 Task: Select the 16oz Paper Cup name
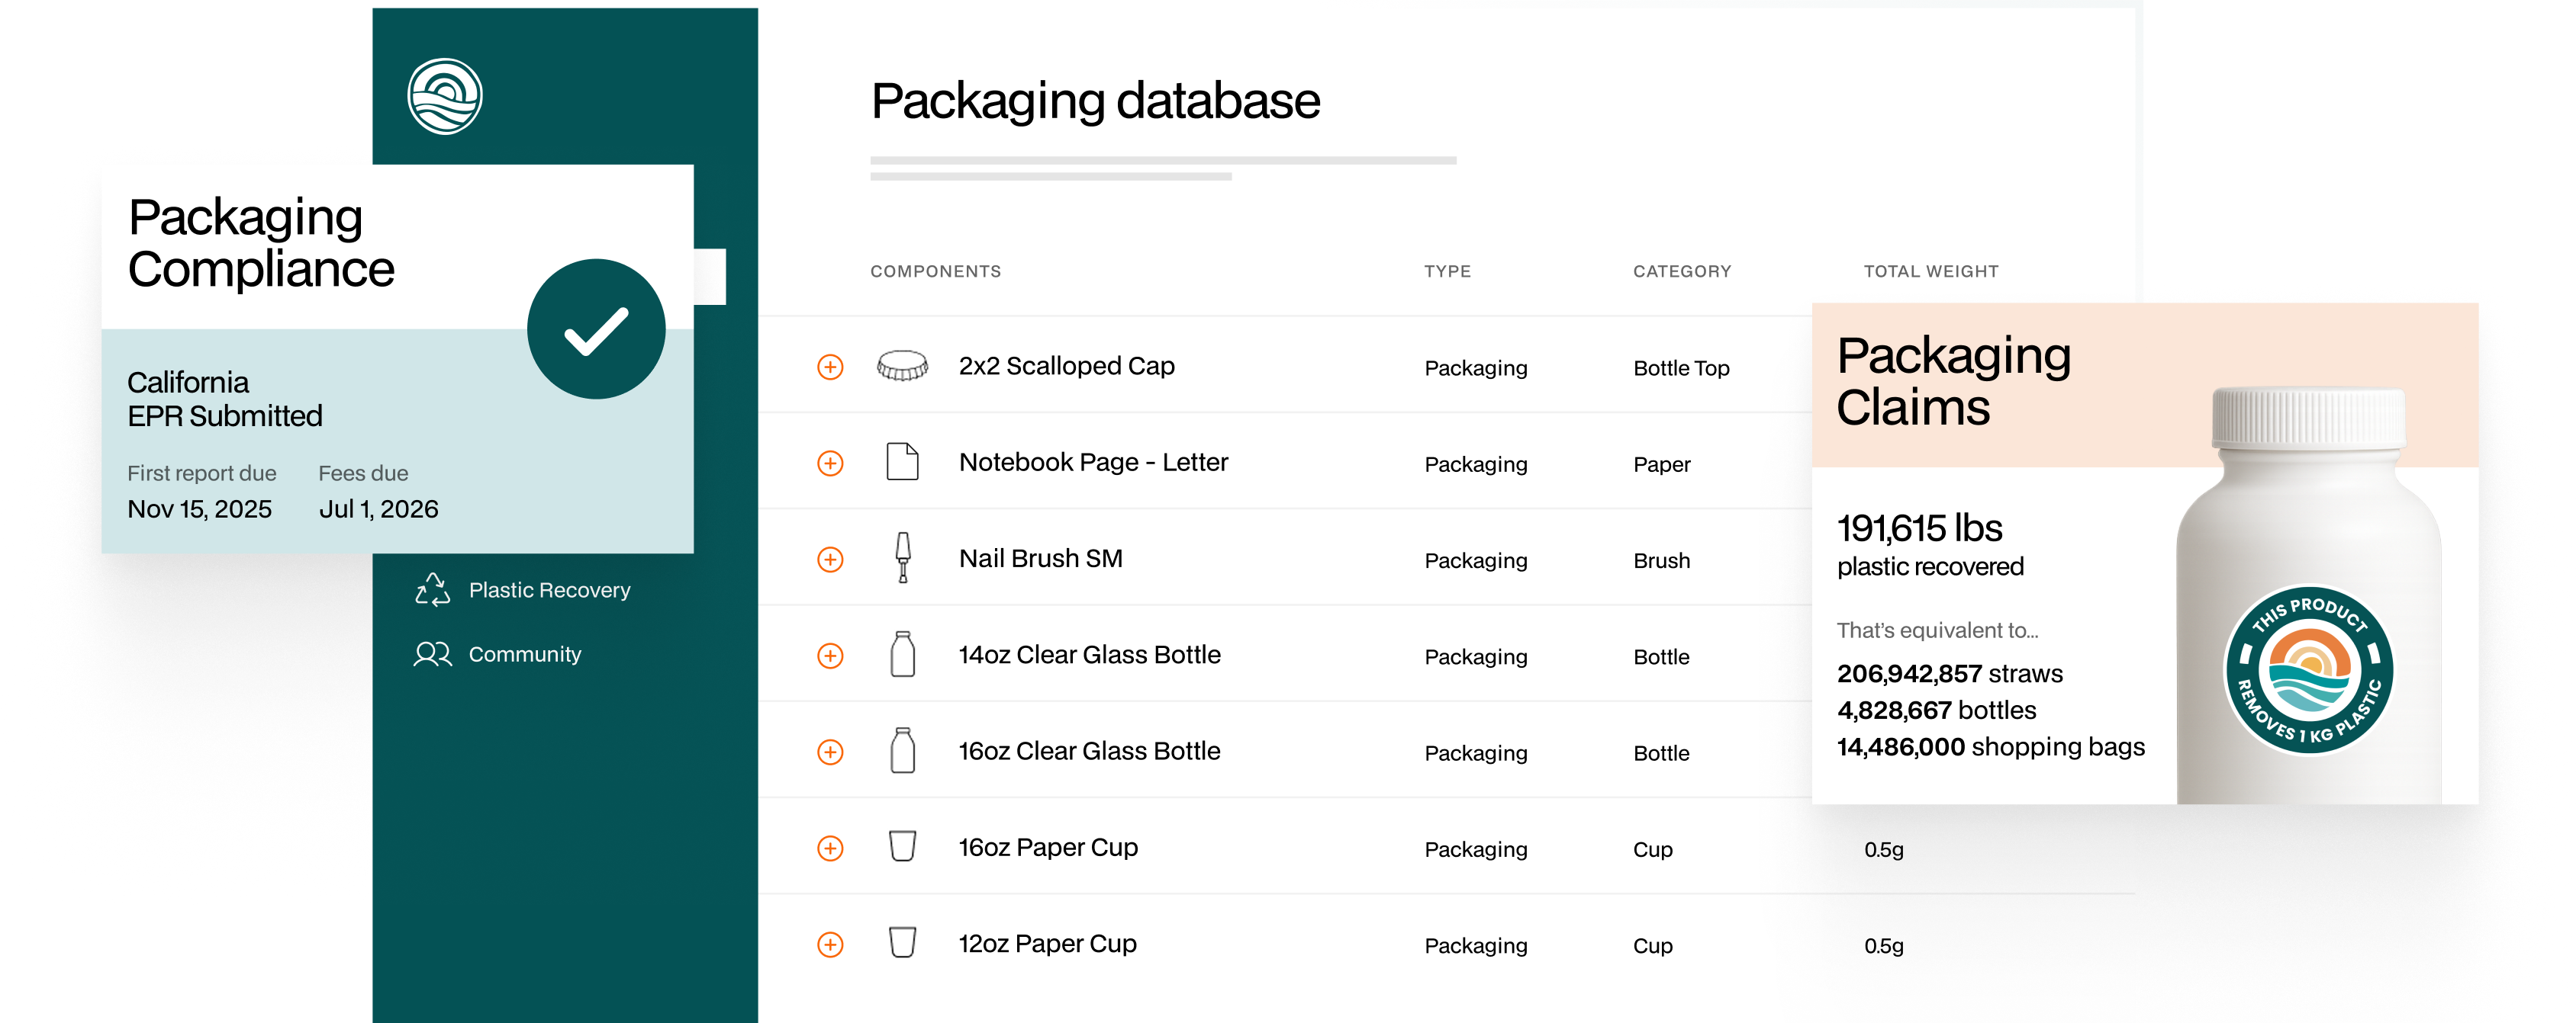[x=1048, y=847]
